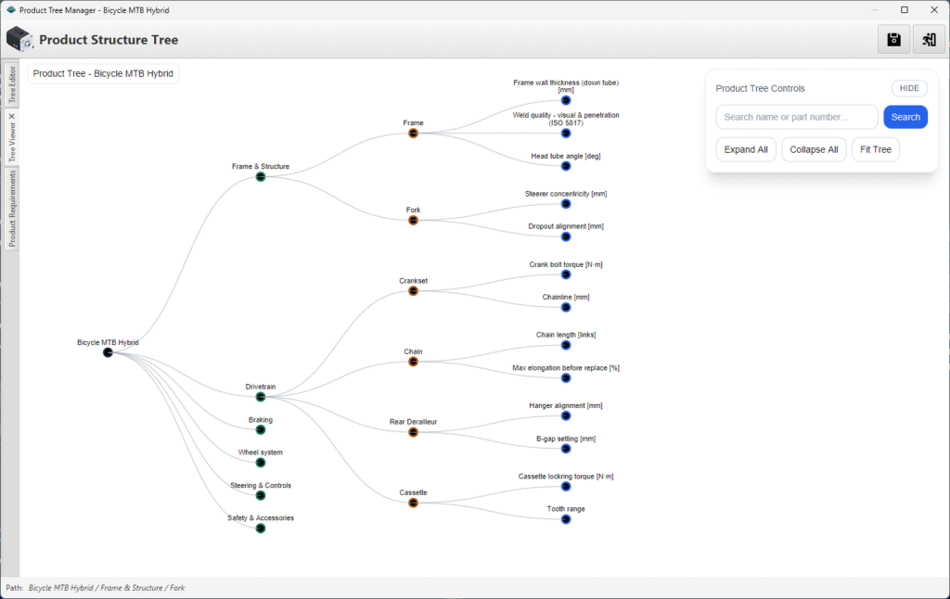Screen dimensions: 950x599
Task: Click the save disk icon
Action: (893, 39)
